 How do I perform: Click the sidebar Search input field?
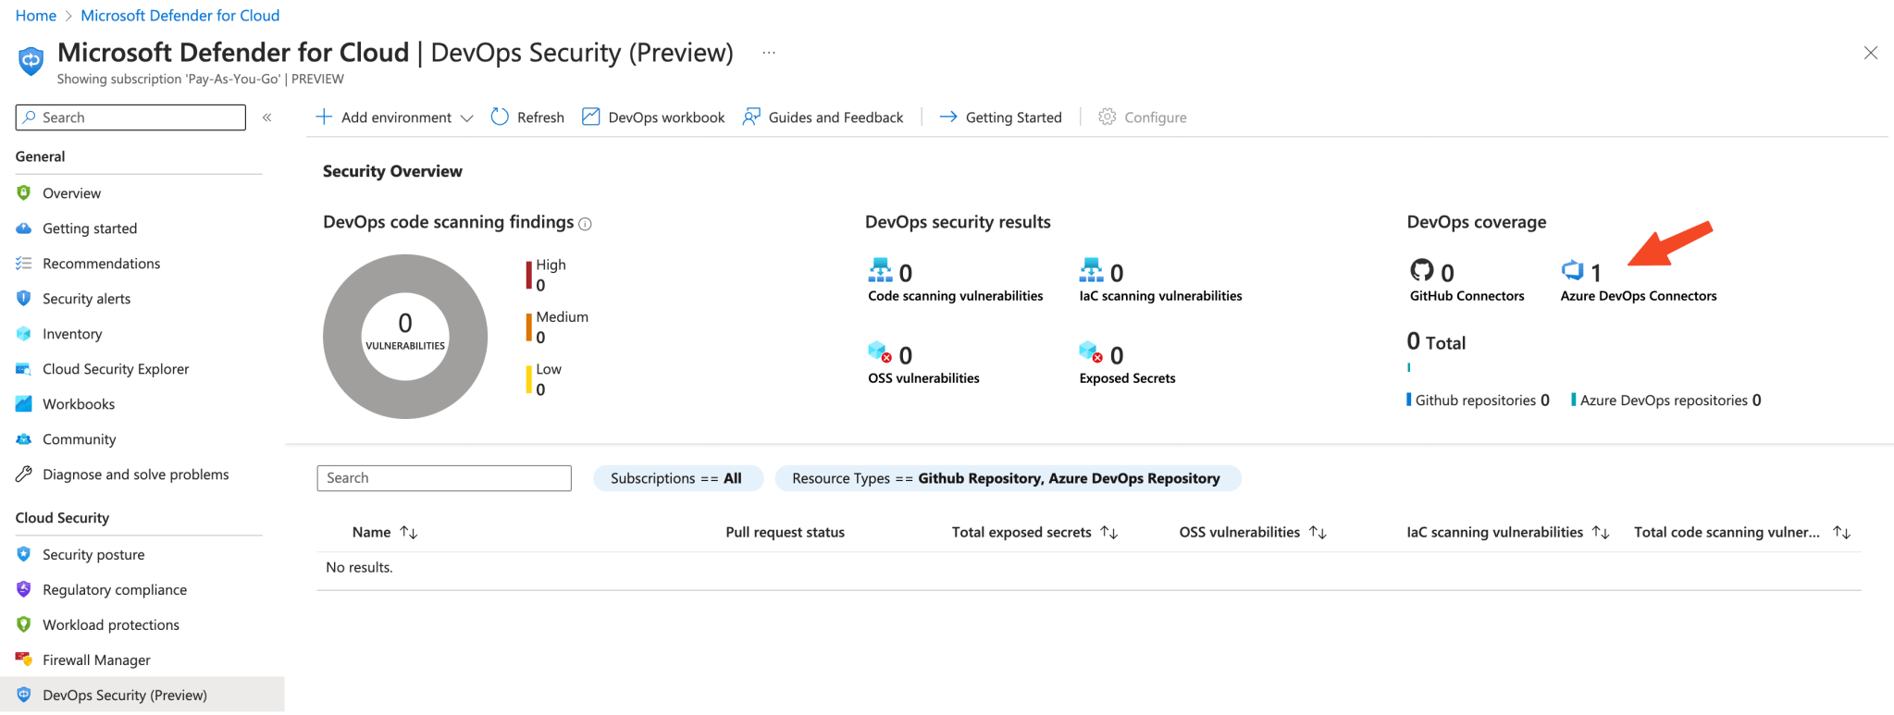[x=130, y=117]
